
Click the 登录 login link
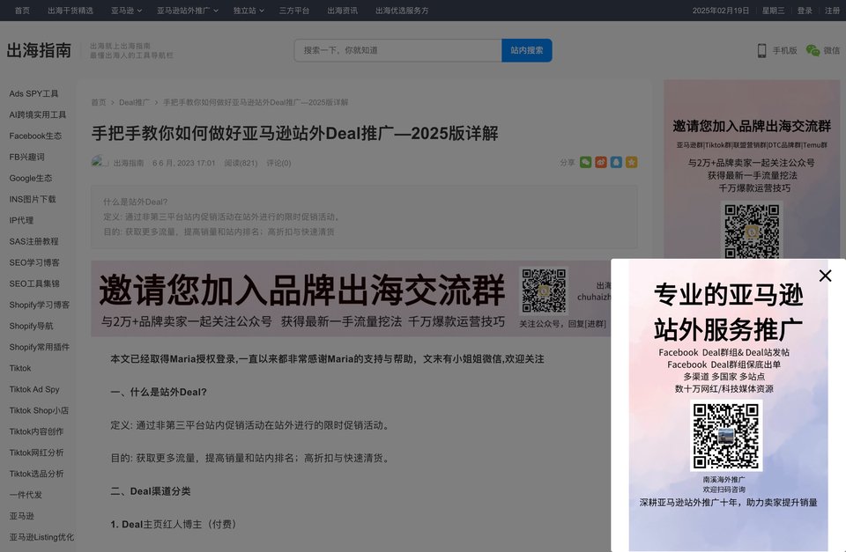pyautogui.click(x=805, y=11)
